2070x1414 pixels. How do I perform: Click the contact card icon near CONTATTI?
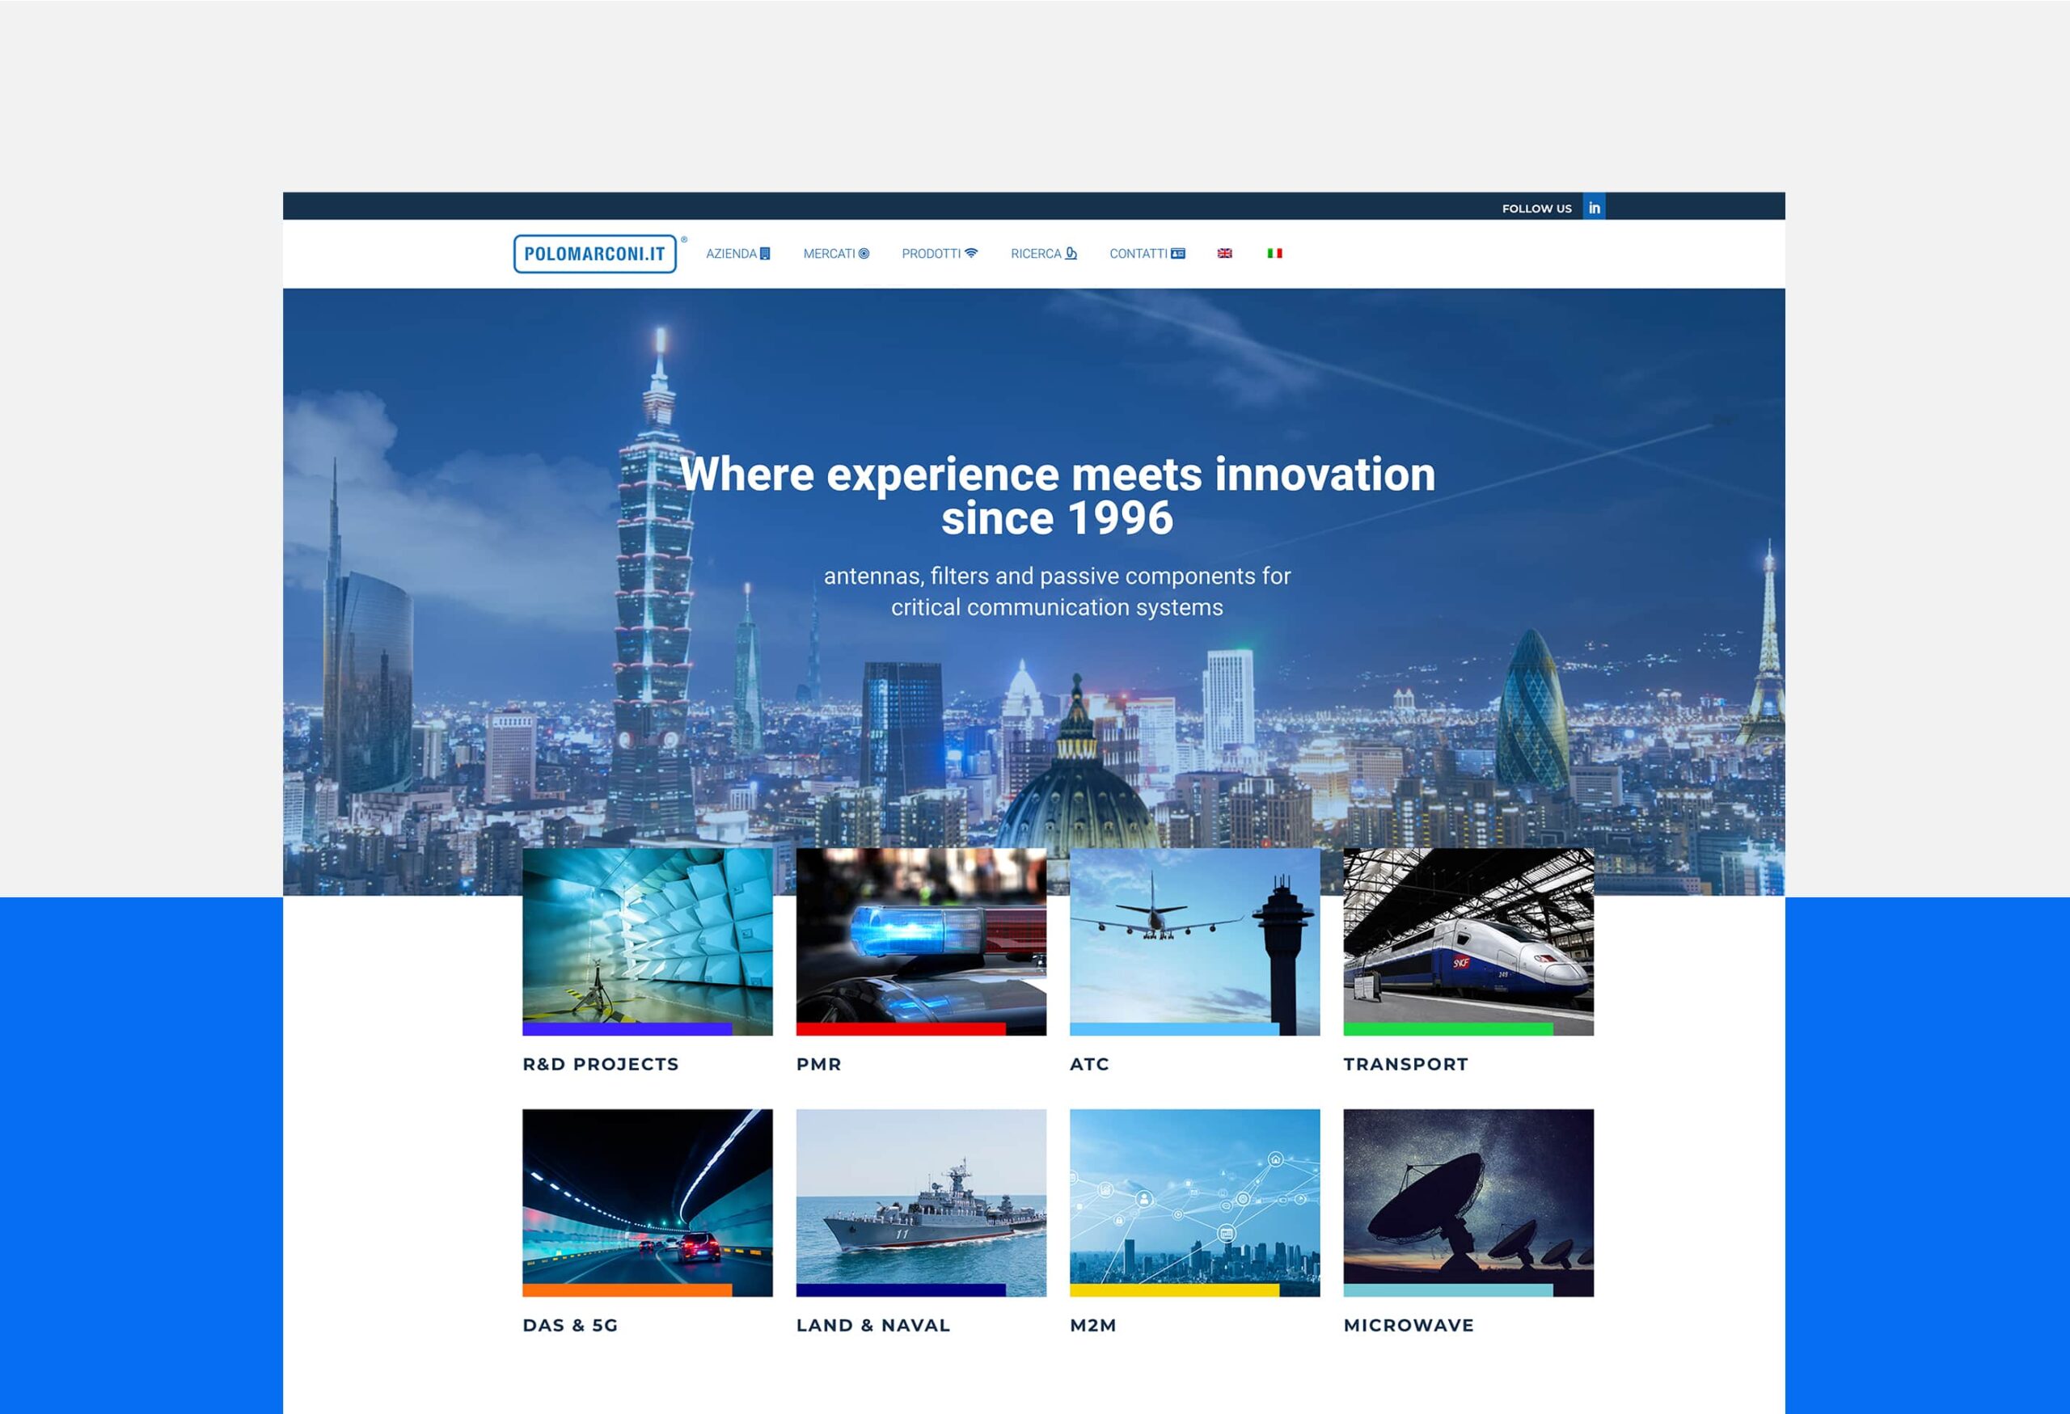point(1181,254)
